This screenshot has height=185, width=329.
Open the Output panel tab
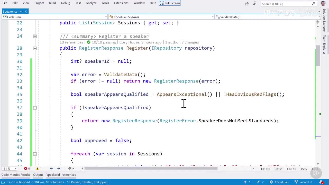[x=38, y=175]
